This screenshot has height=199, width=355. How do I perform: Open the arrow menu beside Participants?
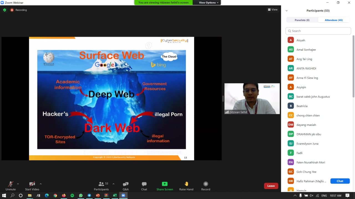113,184
